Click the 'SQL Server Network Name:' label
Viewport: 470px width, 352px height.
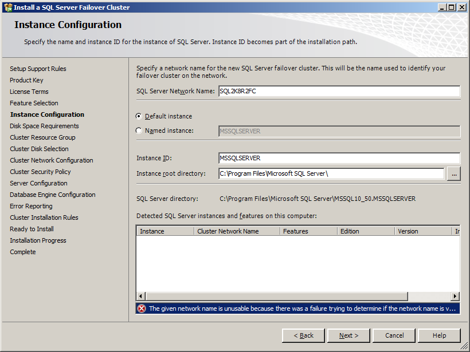(175, 92)
